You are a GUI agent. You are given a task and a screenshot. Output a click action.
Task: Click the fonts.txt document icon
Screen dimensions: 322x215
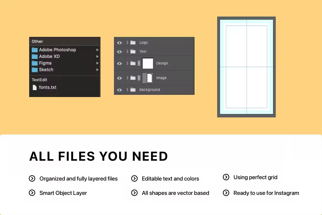click(35, 87)
